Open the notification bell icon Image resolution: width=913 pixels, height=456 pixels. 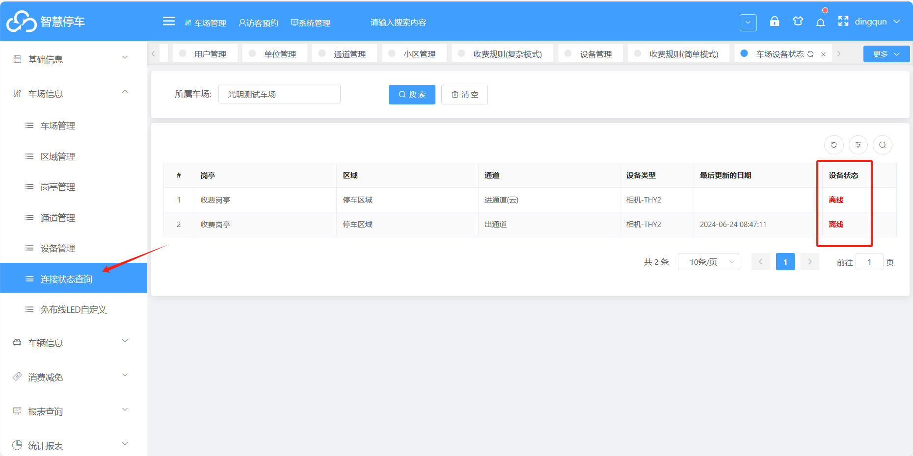click(x=820, y=23)
